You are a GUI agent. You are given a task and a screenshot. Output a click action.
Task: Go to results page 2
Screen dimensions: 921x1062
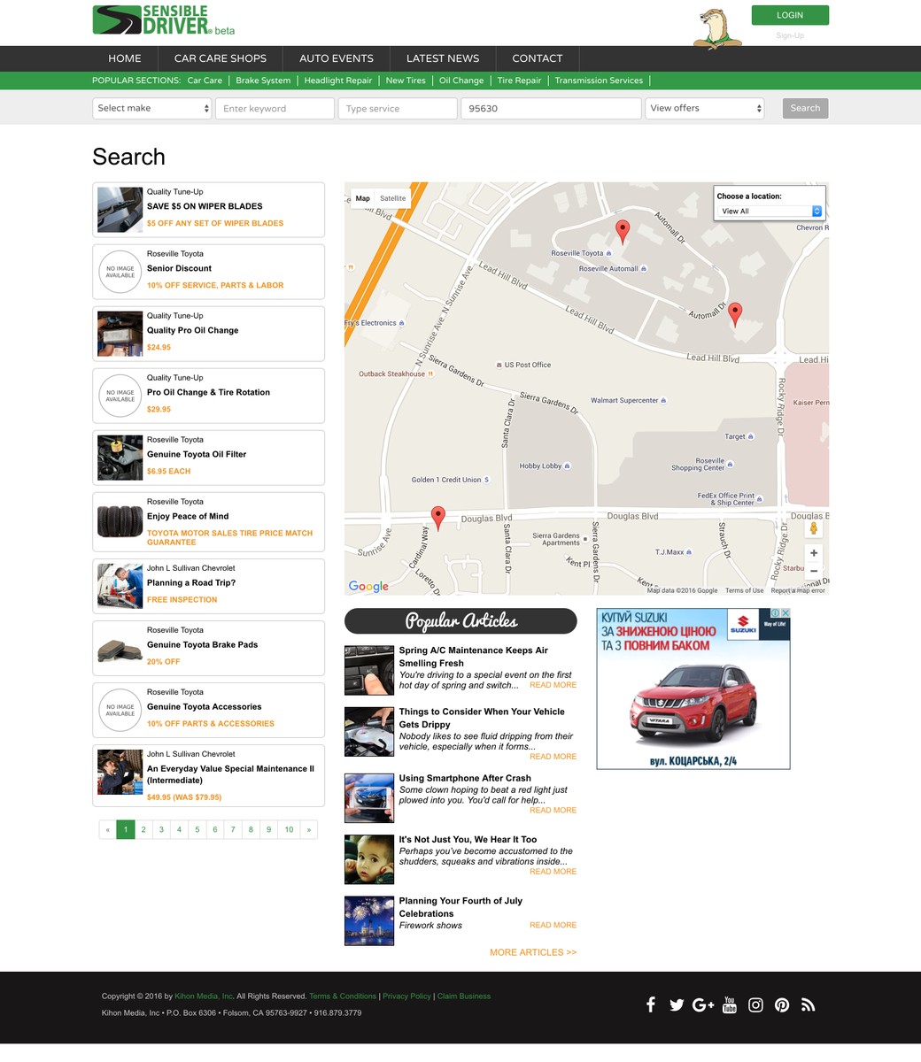[x=143, y=829]
